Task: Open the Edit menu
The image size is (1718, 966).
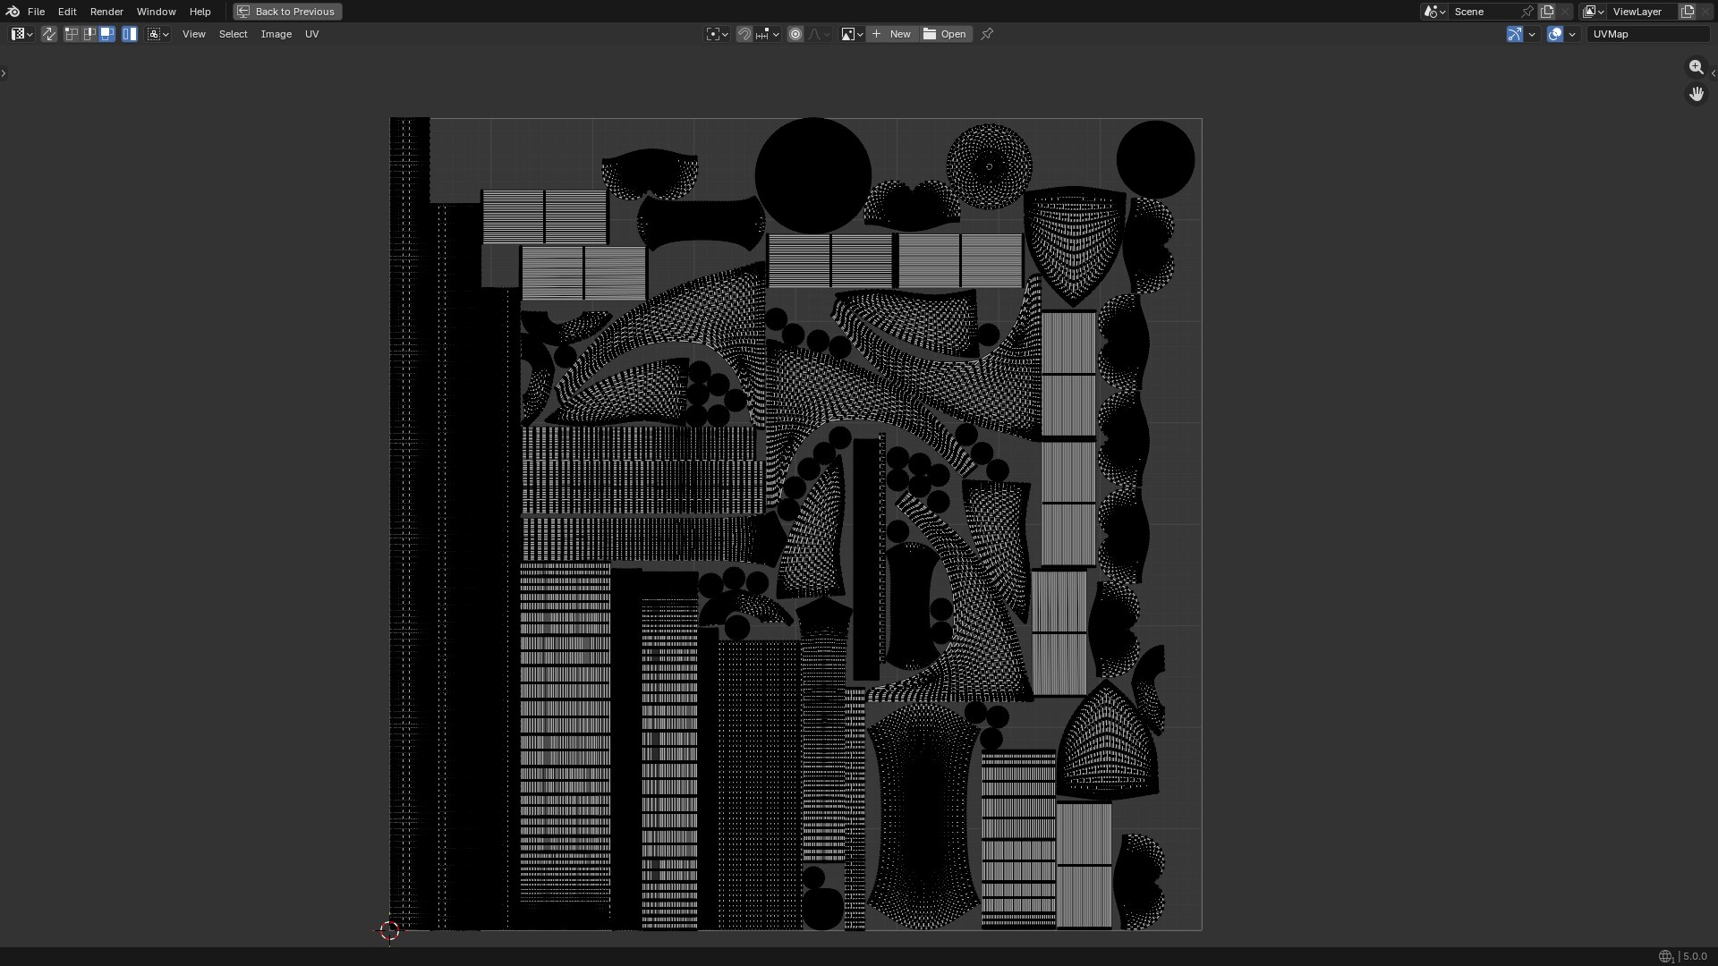Action: tap(67, 12)
